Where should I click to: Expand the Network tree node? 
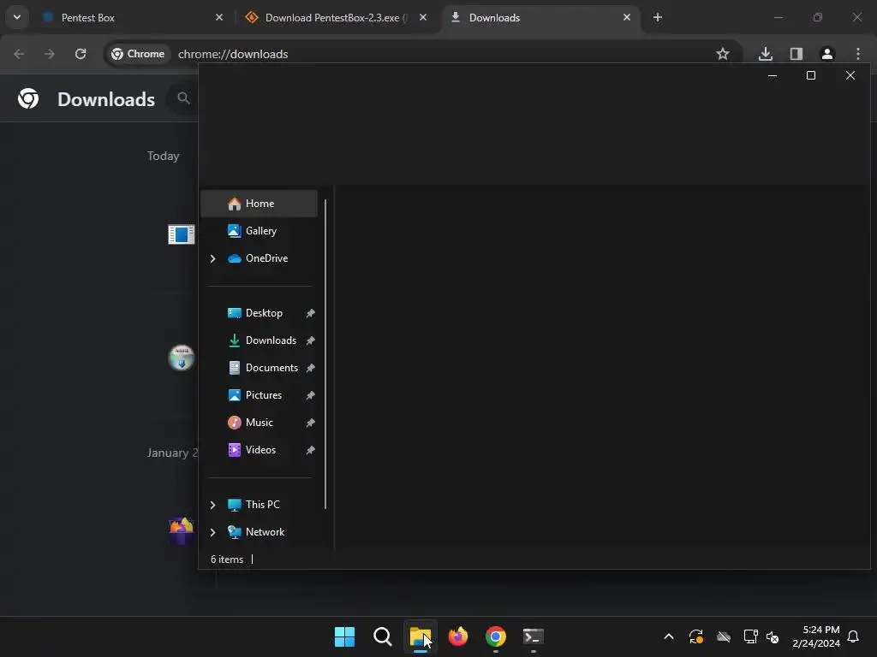pos(212,532)
